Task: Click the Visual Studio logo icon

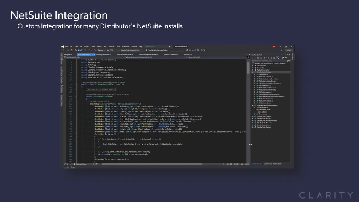Action: (x=63, y=46)
